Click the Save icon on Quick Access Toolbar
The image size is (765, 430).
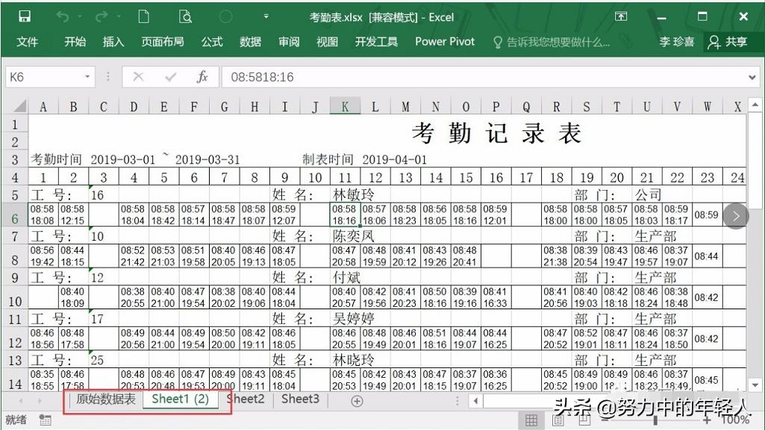click(x=26, y=16)
